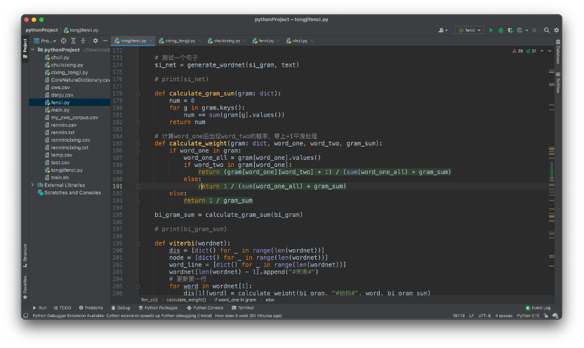Select main.py in the project tree
This screenshot has width=584, height=348.
tap(69, 109)
